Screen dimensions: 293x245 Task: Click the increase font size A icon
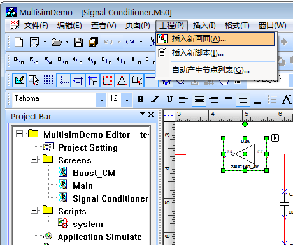[x=287, y=100]
